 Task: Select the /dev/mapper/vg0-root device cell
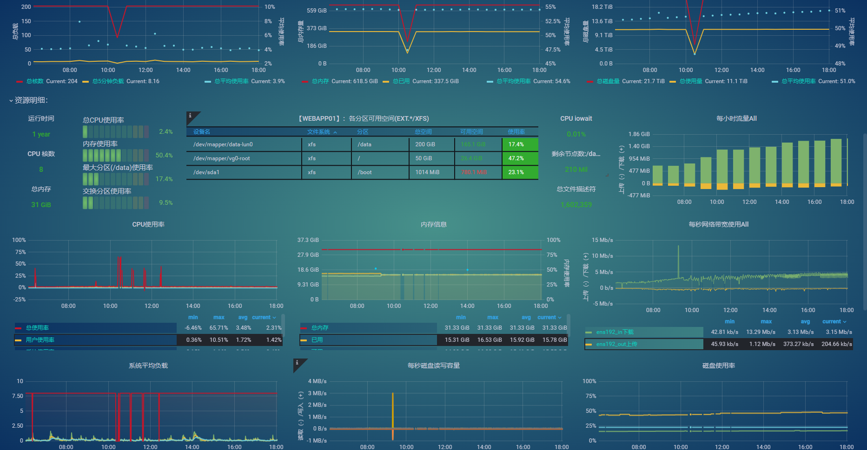pos(244,158)
